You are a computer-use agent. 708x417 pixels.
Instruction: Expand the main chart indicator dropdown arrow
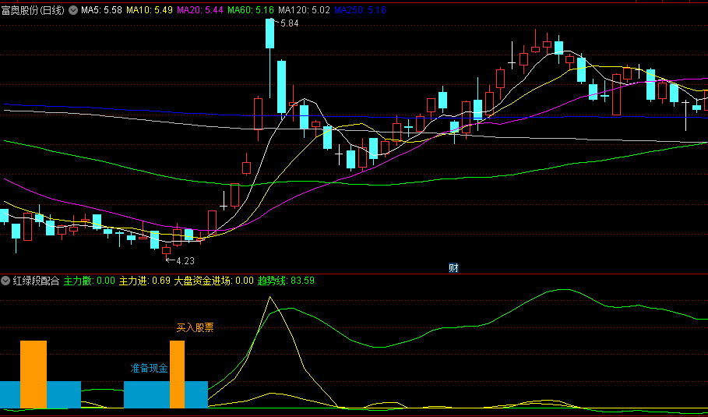pyautogui.click(x=72, y=9)
